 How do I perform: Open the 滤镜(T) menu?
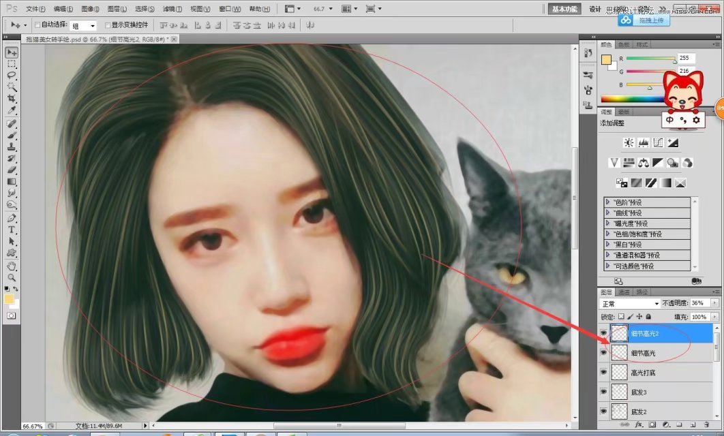[172, 9]
